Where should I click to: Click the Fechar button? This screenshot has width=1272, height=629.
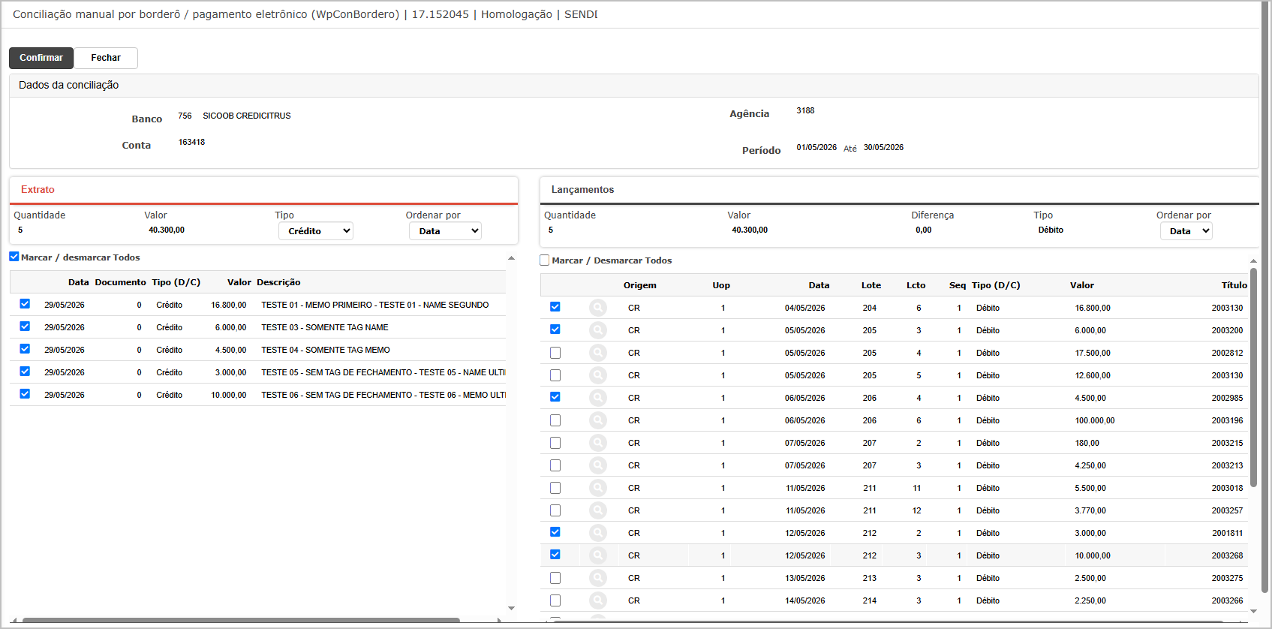click(x=106, y=58)
